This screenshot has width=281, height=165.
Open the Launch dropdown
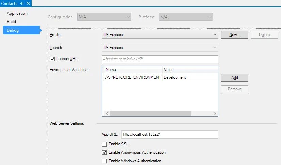pyautogui.click(x=160, y=48)
